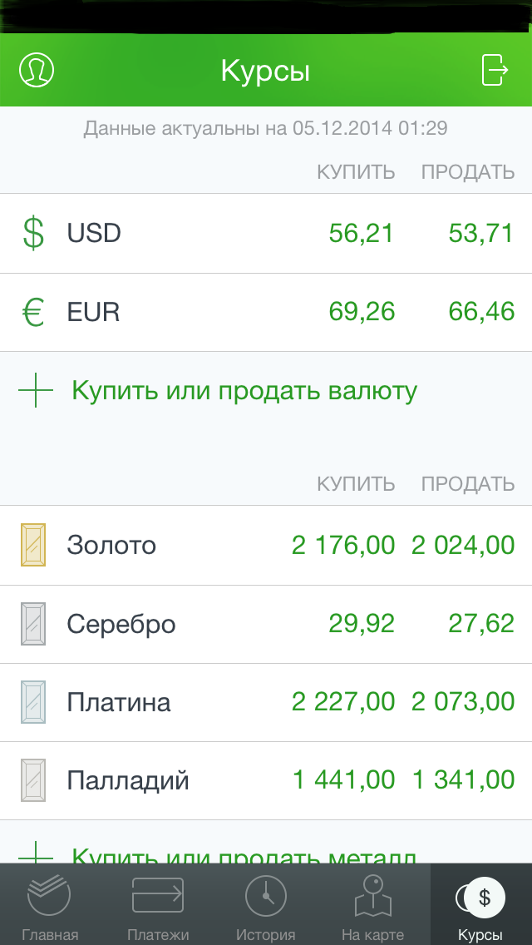Tap the silver bar icon
This screenshot has width=532, height=945.
click(x=33, y=624)
